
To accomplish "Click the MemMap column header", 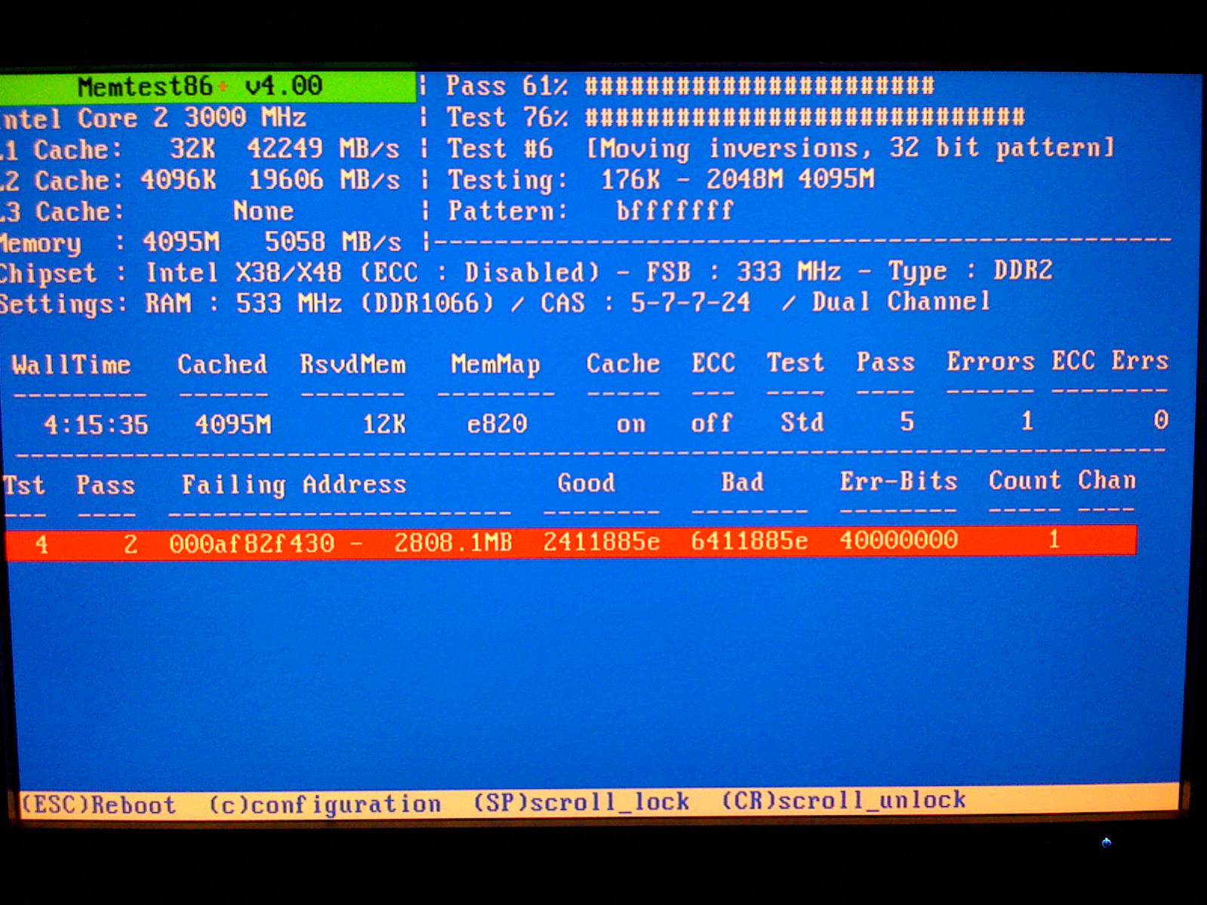I will [495, 365].
